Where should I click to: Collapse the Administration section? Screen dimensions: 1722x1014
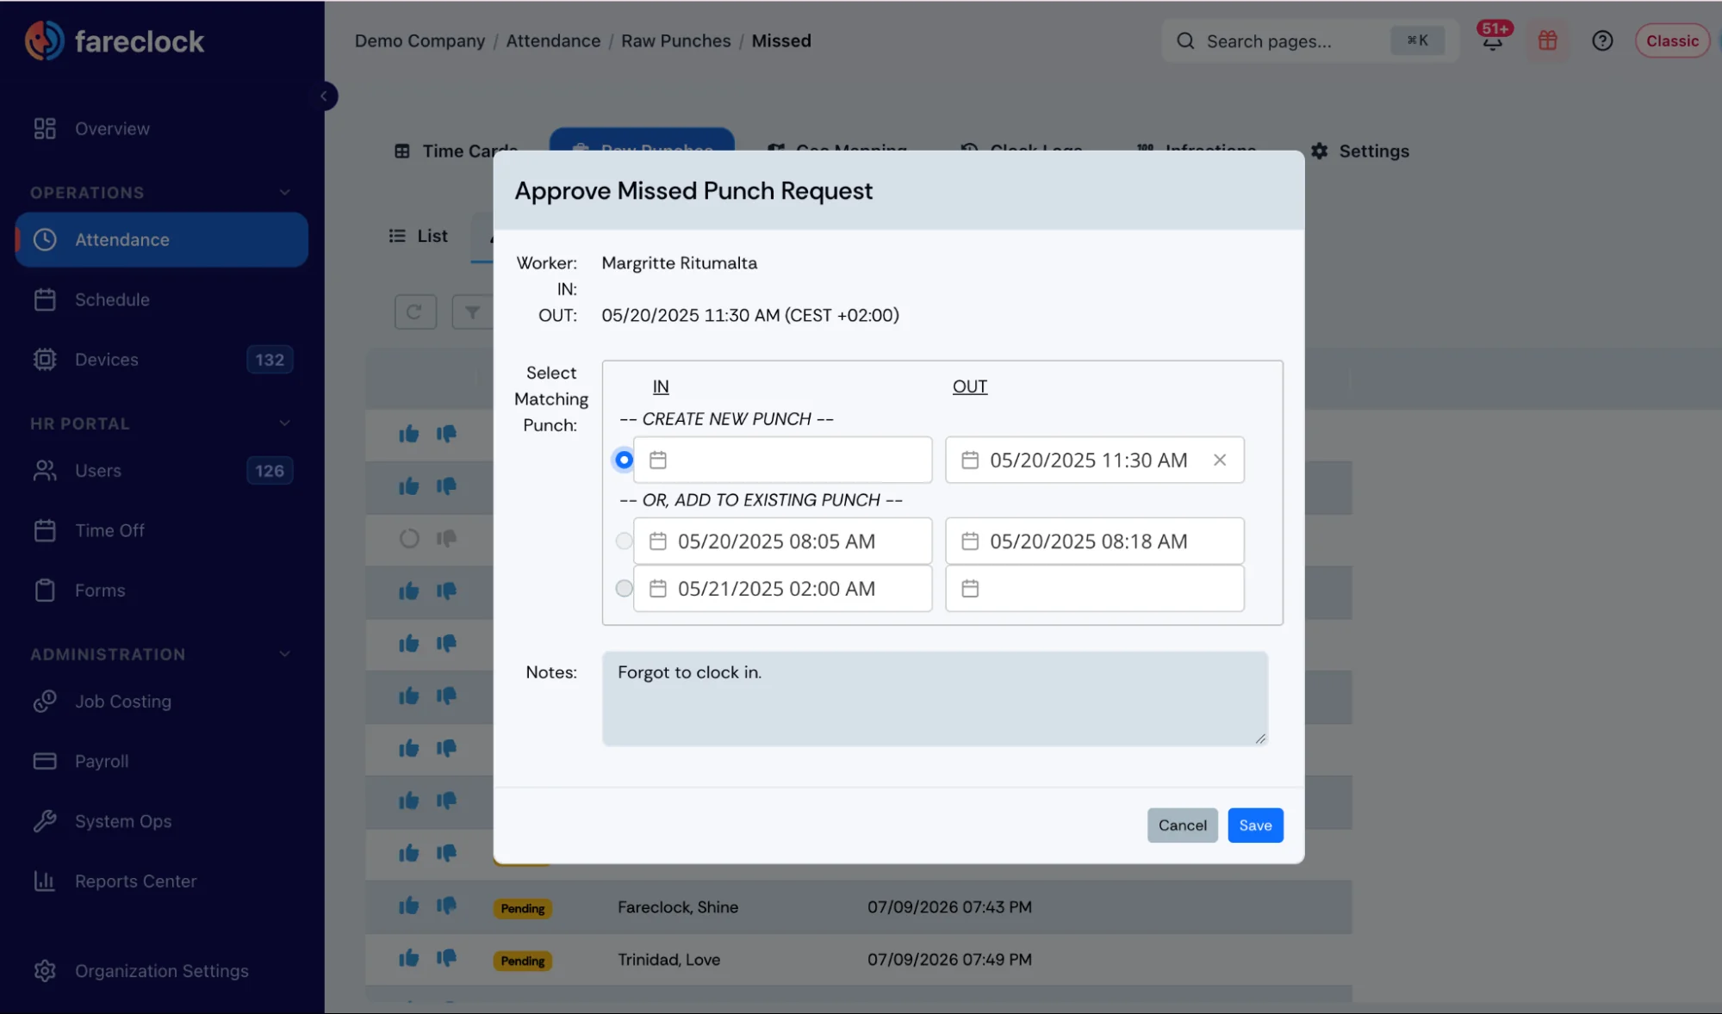pos(285,653)
